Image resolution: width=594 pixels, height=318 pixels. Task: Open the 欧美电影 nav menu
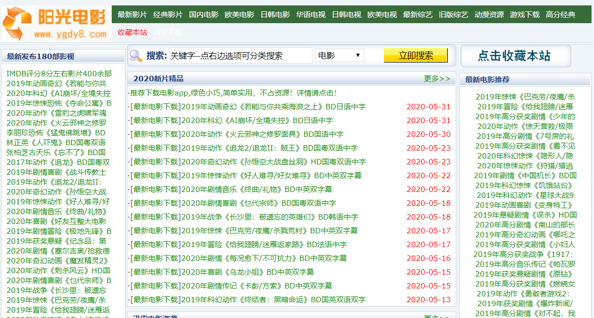(239, 14)
